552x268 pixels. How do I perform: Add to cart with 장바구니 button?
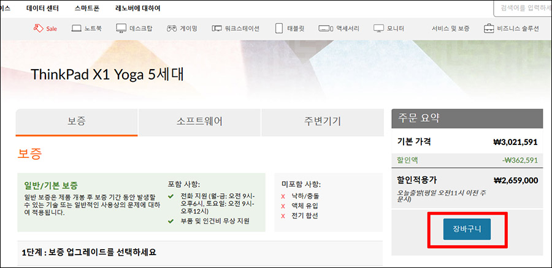click(467, 229)
